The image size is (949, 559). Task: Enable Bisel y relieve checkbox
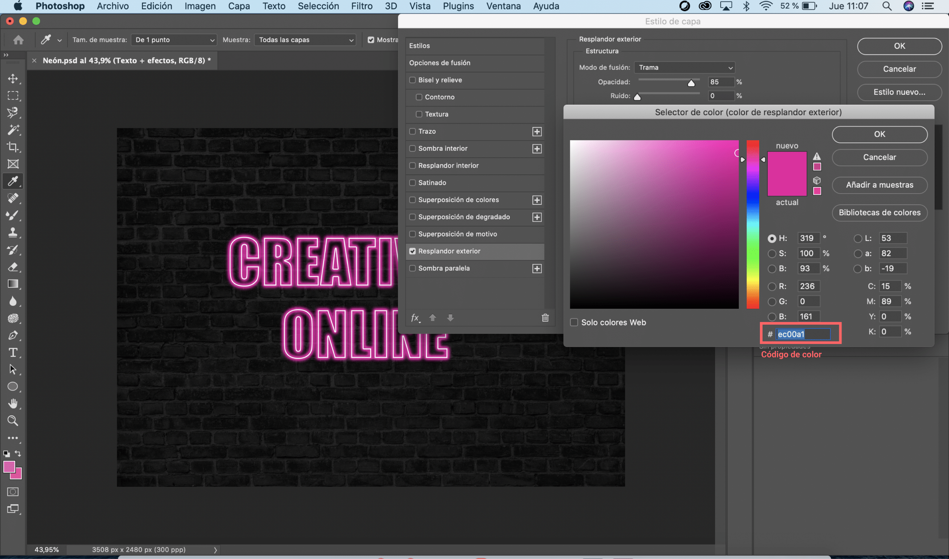pyautogui.click(x=412, y=80)
